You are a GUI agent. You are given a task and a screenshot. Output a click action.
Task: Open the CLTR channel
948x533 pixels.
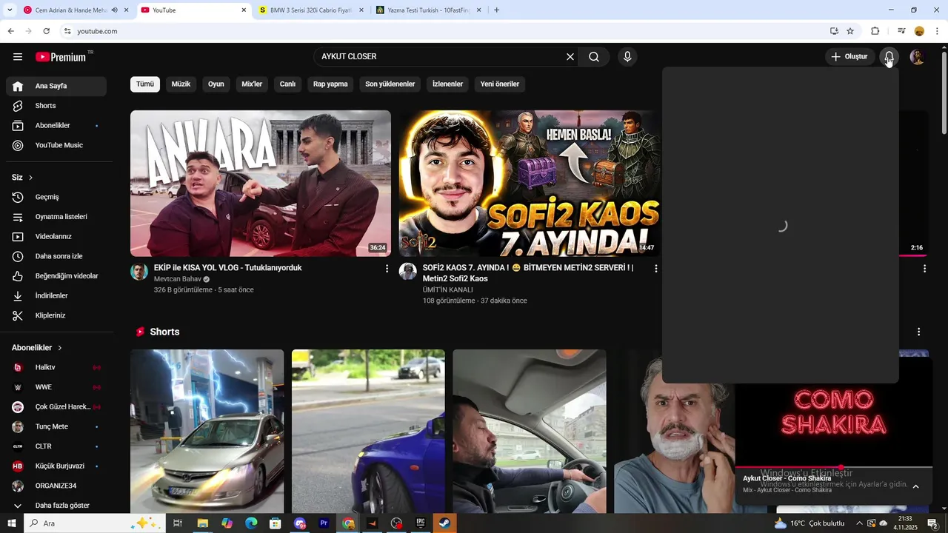tap(56, 446)
